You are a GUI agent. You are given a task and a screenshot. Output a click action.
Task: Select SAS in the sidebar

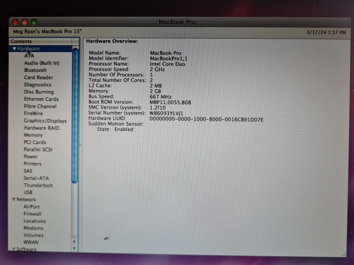coord(28,171)
